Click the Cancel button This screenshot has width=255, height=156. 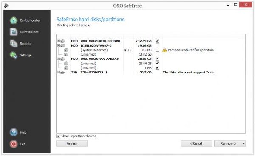tap(196, 144)
